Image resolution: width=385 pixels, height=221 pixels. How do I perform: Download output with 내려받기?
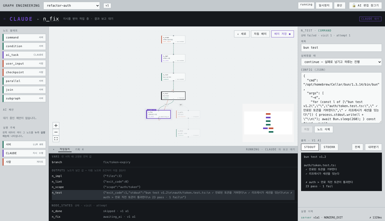373,147
